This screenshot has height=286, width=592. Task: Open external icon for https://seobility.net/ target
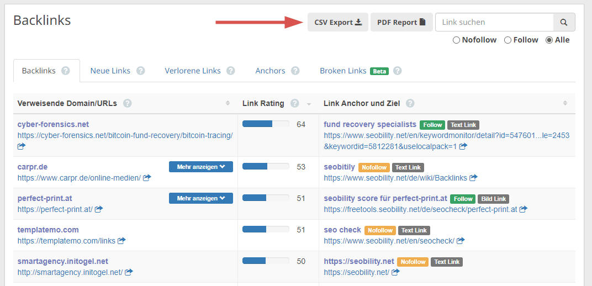pos(396,272)
